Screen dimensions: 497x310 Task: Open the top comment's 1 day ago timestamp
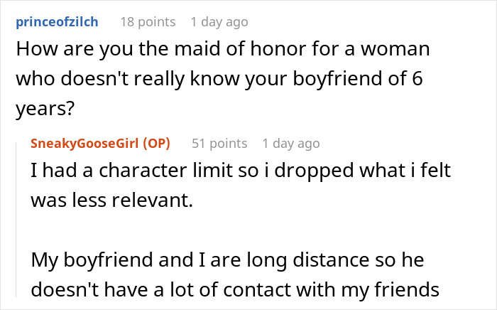[x=219, y=22]
